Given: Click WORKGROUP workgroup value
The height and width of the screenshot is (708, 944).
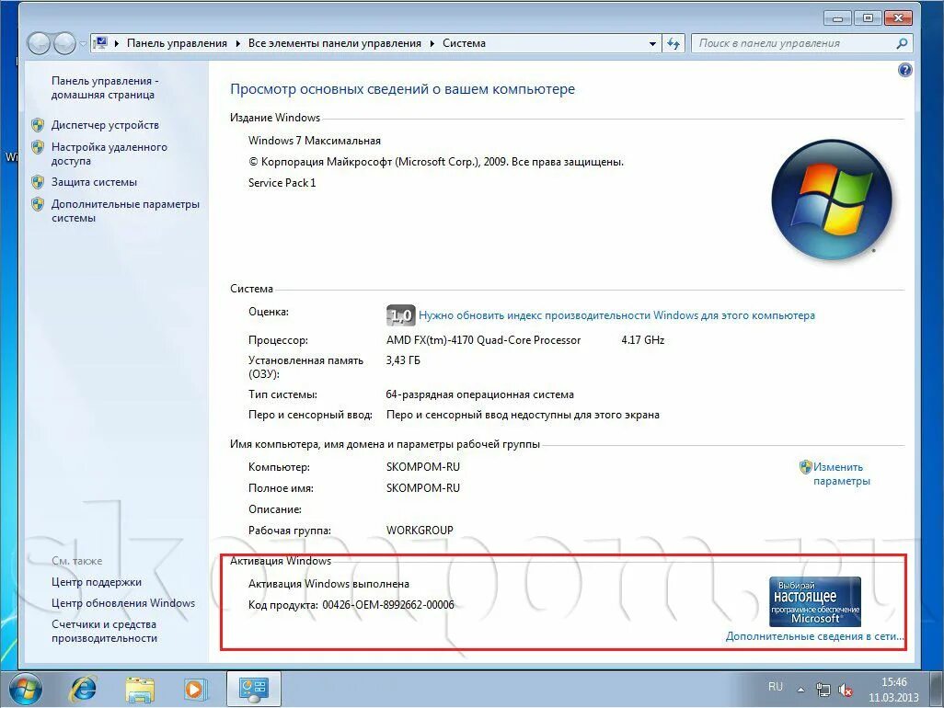Looking at the screenshot, I should pyautogui.click(x=420, y=531).
